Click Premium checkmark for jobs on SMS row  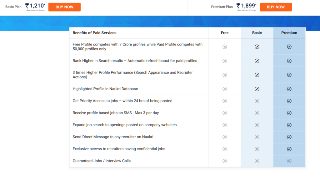click(x=289, y=113)
